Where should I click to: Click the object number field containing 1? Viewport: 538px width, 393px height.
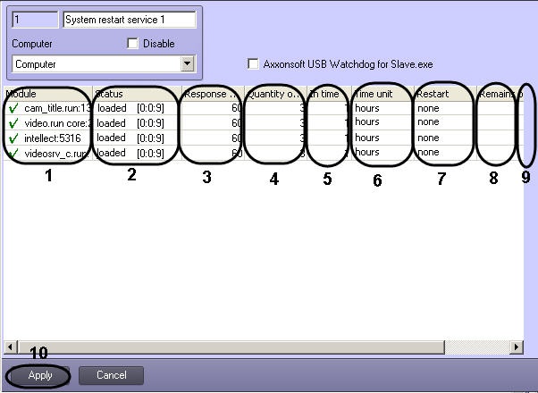(35, 20)
